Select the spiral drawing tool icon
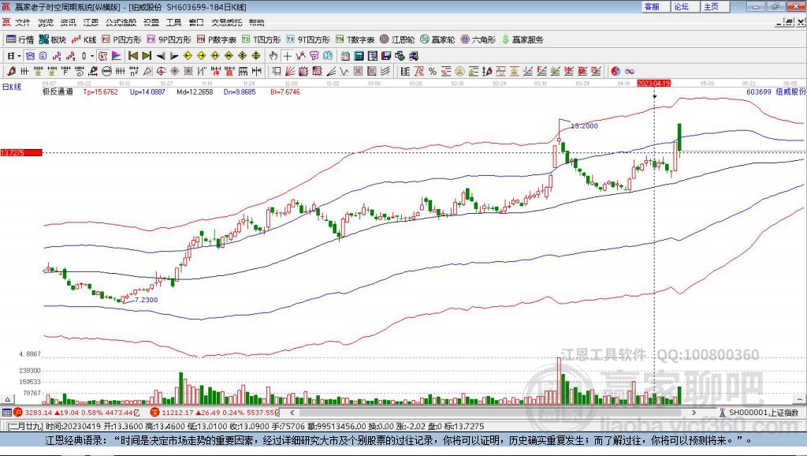This screenshot has height=456, width=807. point(80,71)
